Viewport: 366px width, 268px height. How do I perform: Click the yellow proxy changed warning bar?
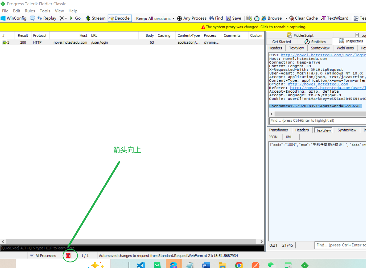(x=183, y=27)
